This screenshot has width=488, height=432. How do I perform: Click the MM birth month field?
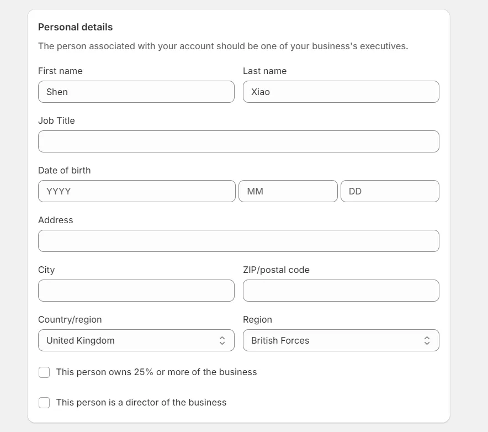288,191
